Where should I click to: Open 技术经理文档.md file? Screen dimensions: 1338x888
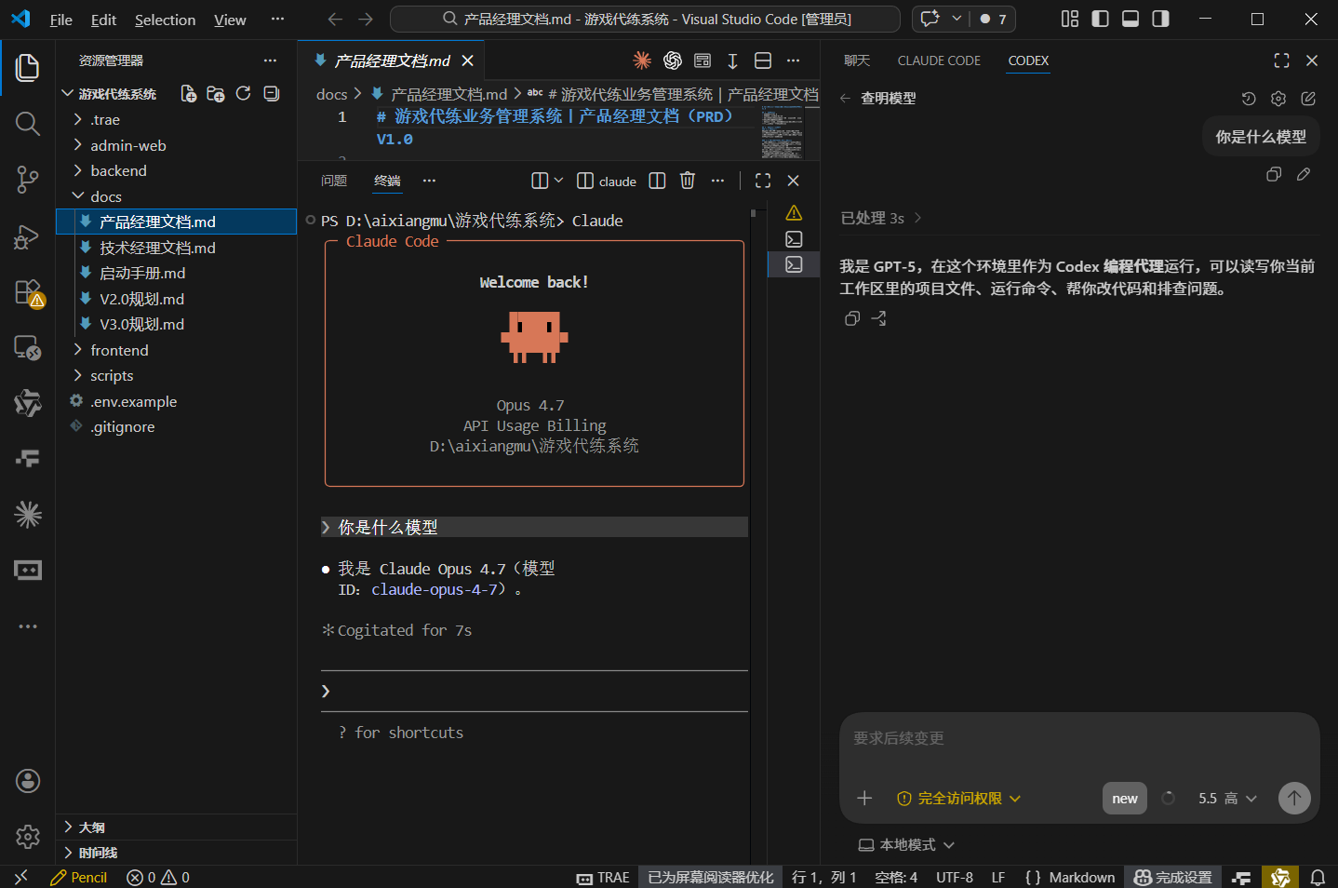coord(177,248)
